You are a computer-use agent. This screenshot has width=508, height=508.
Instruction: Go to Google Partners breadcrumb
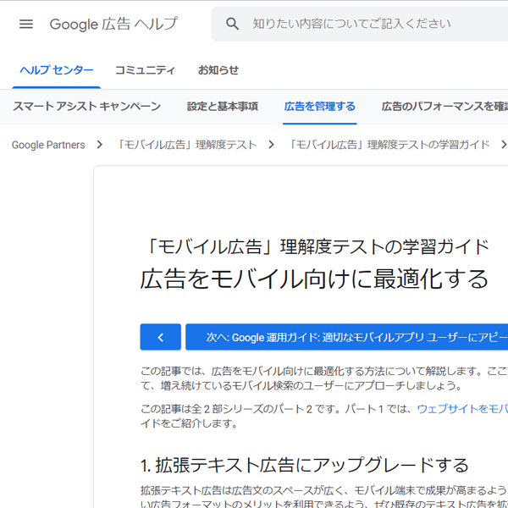coord(48,145)
